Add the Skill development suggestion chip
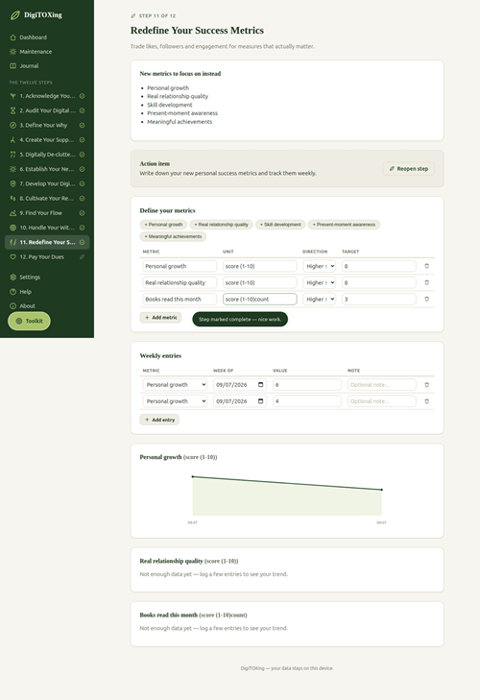The image size is (480, 700). 280,225
